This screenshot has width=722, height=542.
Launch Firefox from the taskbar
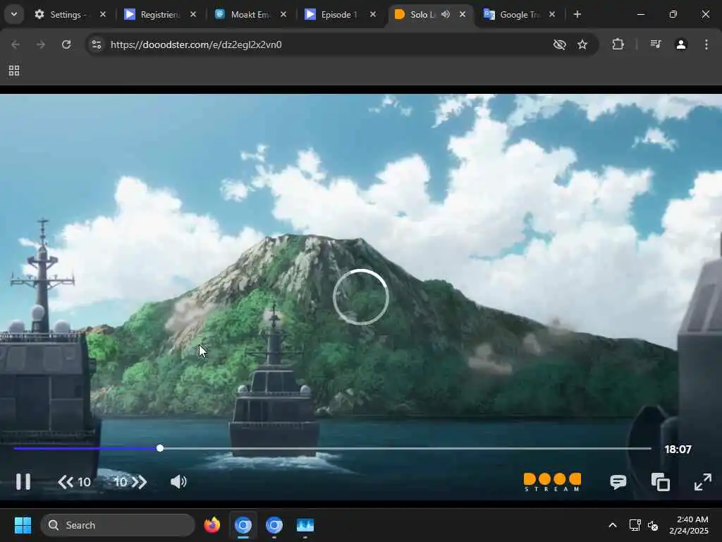click(212, 525)
